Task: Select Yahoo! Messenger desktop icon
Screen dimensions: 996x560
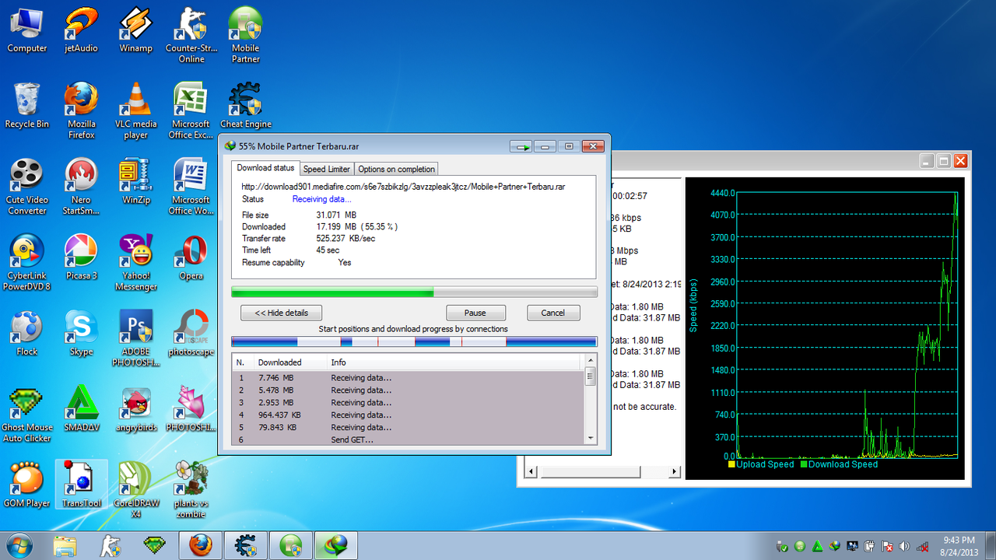Action: (136, 263)
